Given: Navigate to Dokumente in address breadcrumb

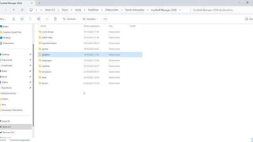Looking at the screenshot, I should coord(112,10).
